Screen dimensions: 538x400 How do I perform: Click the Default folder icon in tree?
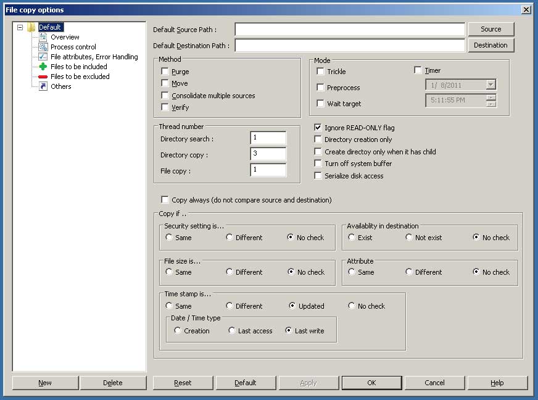[x=31, y=27]
